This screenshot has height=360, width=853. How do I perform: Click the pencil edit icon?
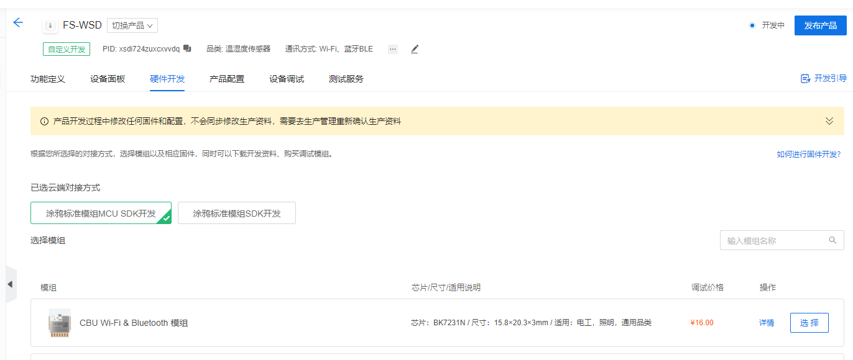coord(415,49)
